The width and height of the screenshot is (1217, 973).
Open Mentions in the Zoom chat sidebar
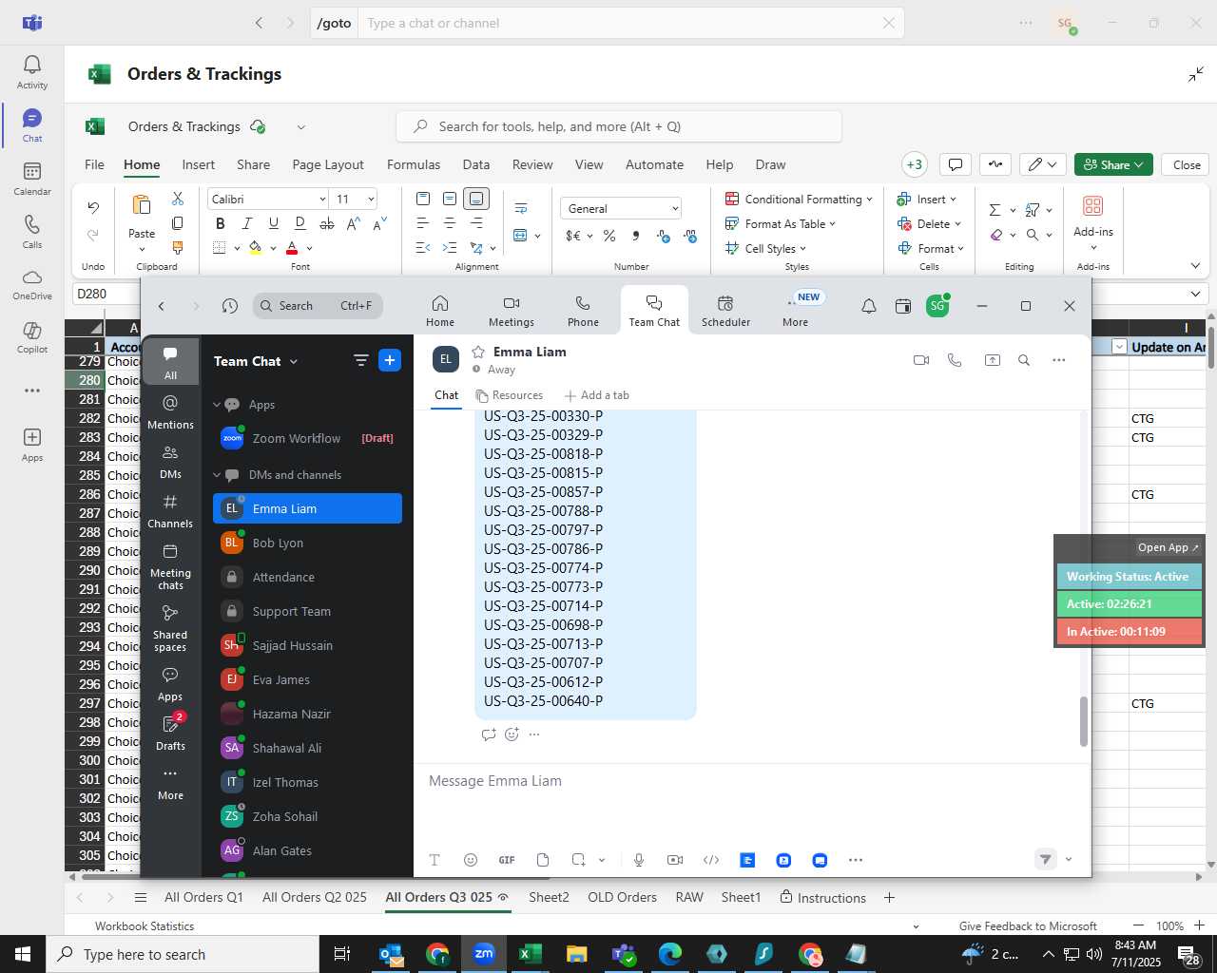tap(170, 412)
